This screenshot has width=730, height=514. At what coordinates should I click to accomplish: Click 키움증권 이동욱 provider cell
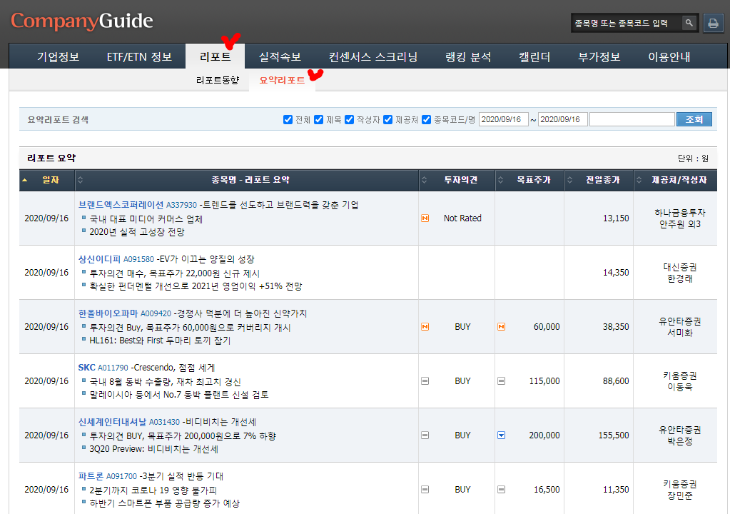tap(680, 381)
